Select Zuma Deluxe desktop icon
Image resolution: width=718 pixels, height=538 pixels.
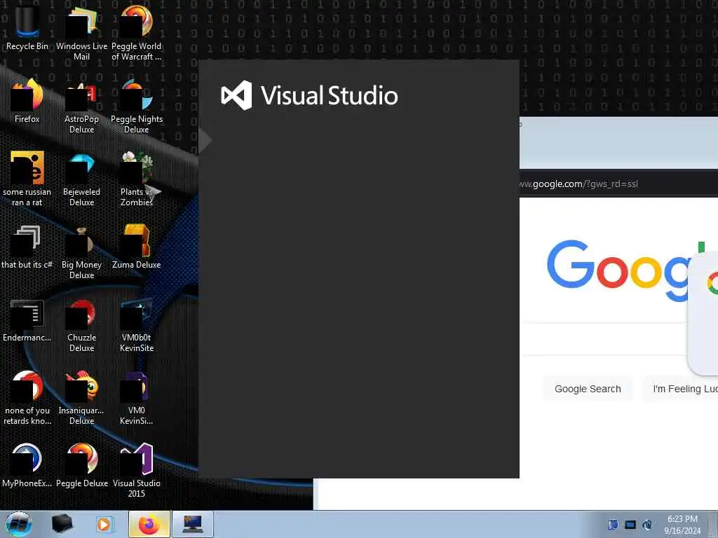tap(137, 246)
